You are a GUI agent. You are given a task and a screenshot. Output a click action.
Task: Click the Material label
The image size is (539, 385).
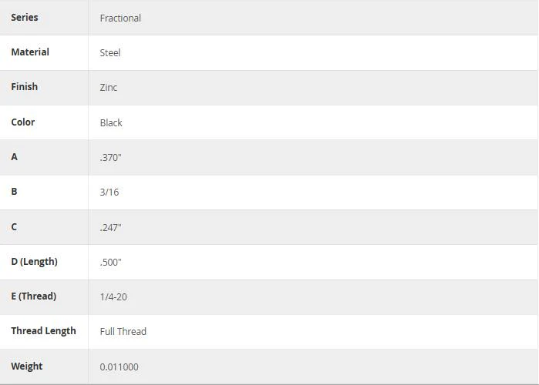(30, 52)
